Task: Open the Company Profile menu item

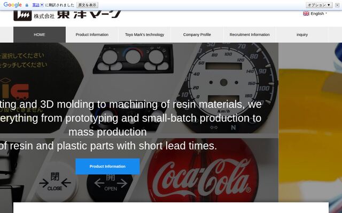Action: pos(197,35)
